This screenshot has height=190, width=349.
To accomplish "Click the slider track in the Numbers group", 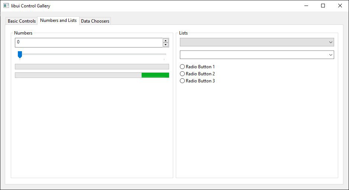I will coord(93,54).
